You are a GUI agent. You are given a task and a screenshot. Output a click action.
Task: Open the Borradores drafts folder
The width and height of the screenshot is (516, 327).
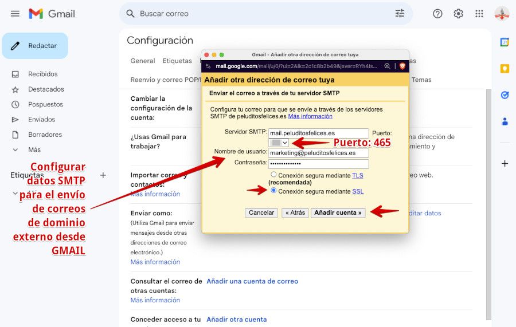pos(45,135)
